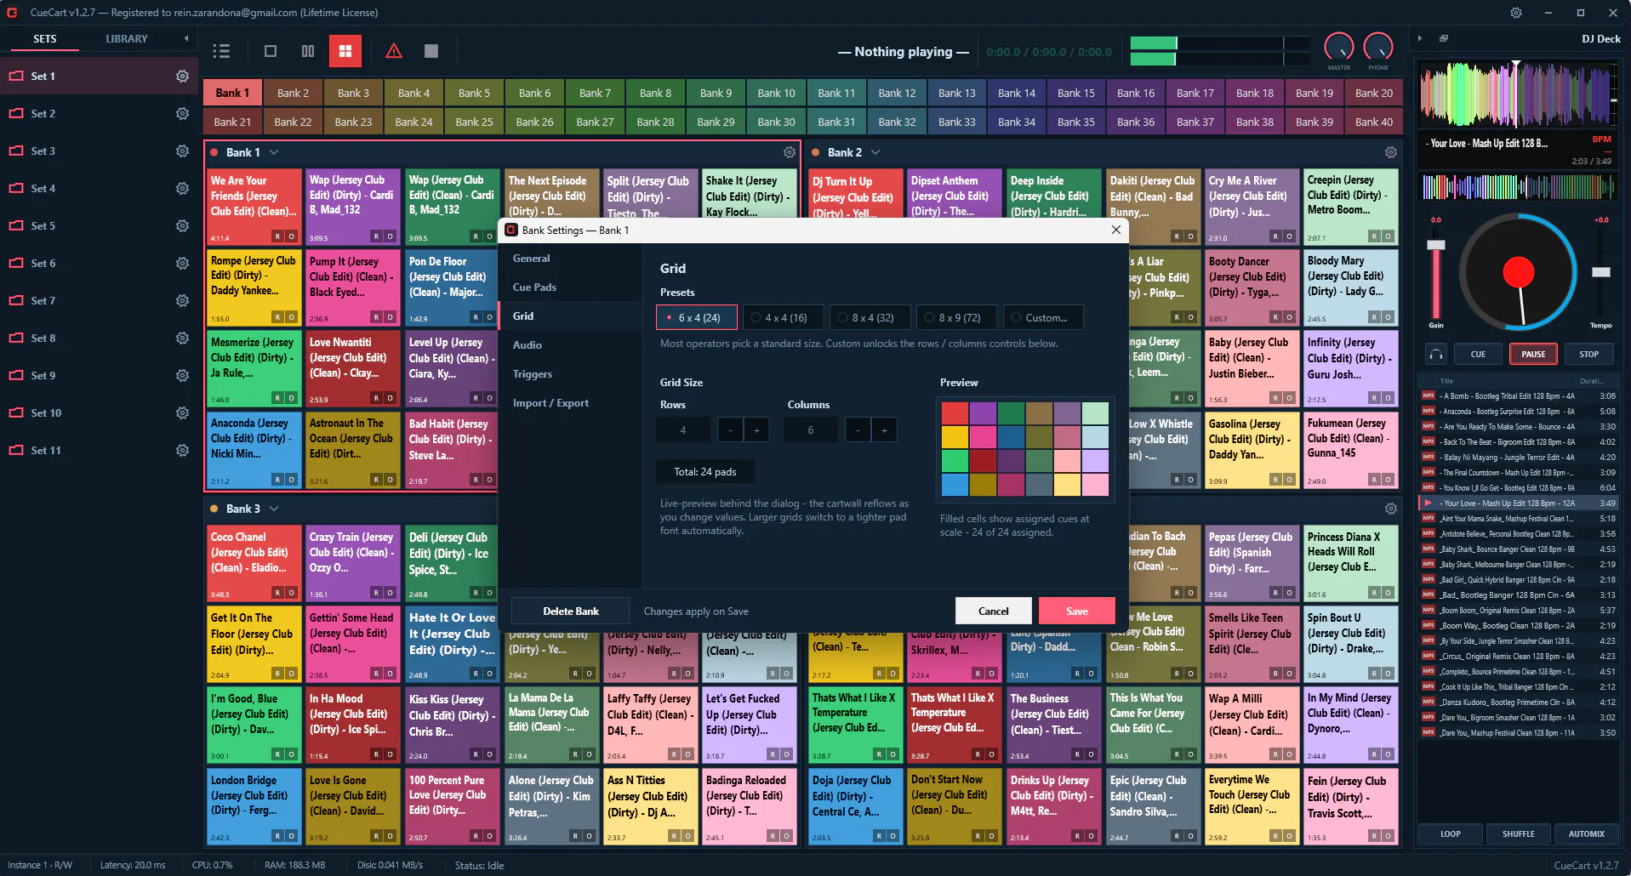Open the Import / Export section
This screenshot has height=876, width=1631.
coord(571,403)
